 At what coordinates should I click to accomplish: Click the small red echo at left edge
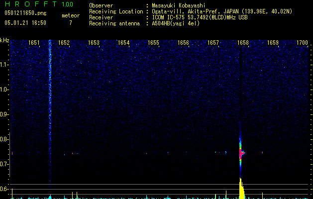click(12, 153)
